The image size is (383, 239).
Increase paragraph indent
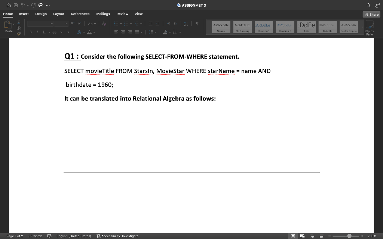coord(157,24)
